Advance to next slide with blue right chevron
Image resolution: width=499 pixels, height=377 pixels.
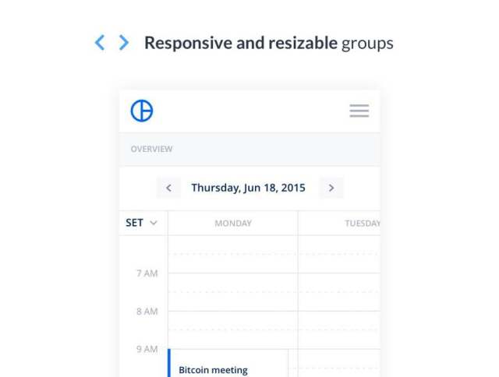click(x=124, y=42)
